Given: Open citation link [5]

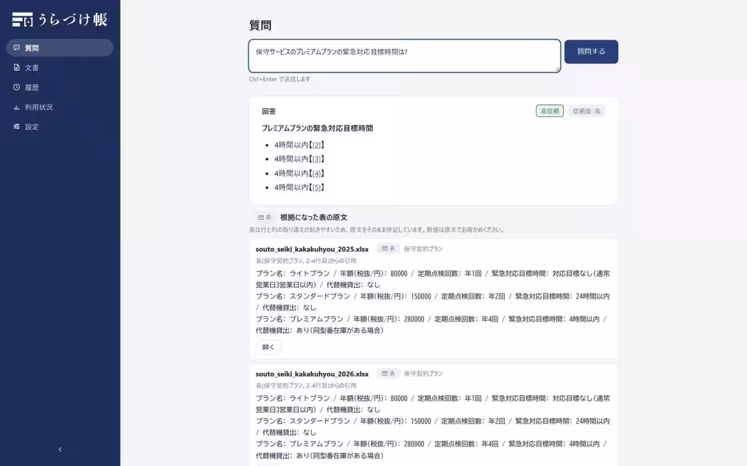Looking at the screenshot, I should pos(317,187).
